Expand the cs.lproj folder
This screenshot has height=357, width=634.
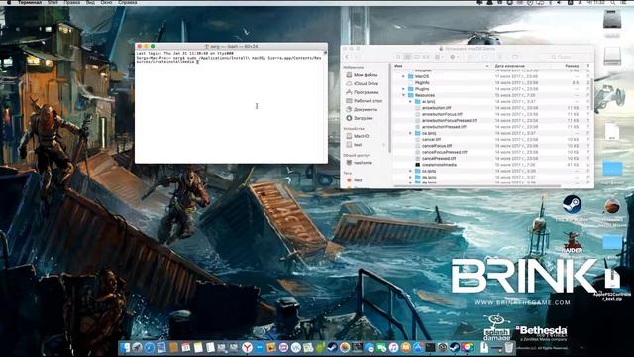[x=410, y=171]
